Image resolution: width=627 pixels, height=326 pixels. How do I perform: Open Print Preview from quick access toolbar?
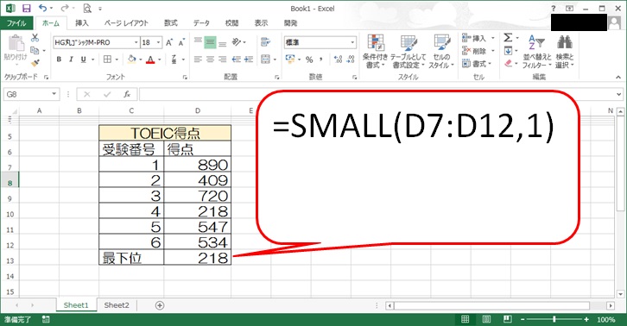click(x=87, y=8)
